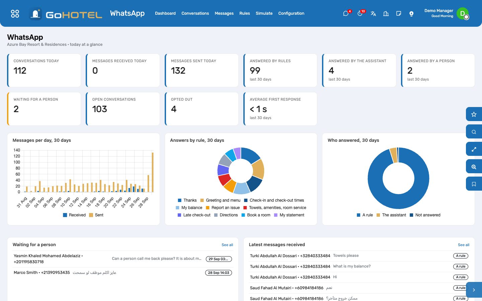Click the fullscreen expand arrows side button

(474, 149)
